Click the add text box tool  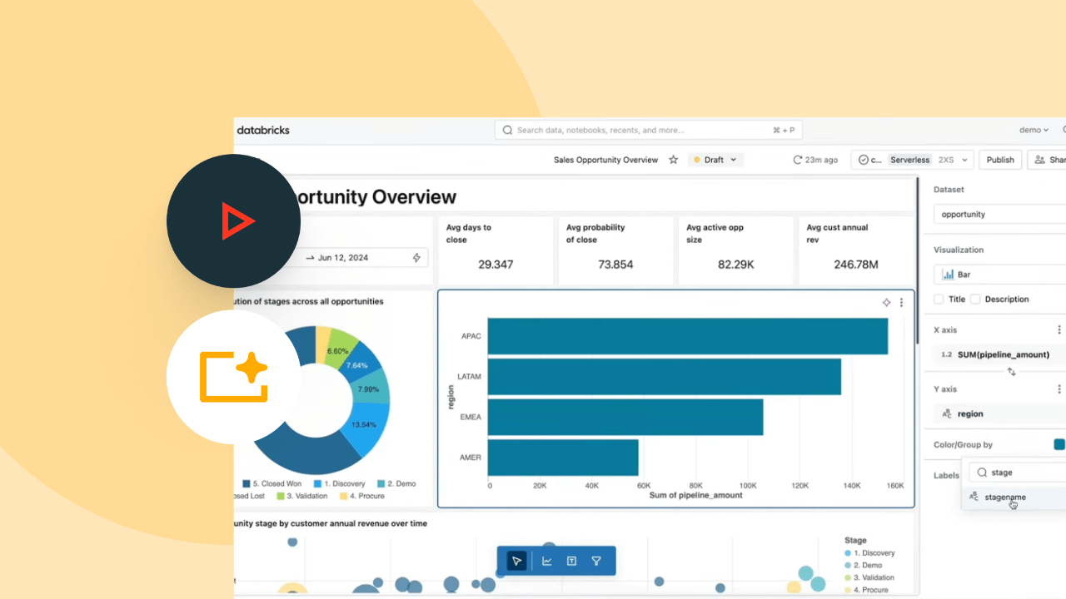point(572,561)
